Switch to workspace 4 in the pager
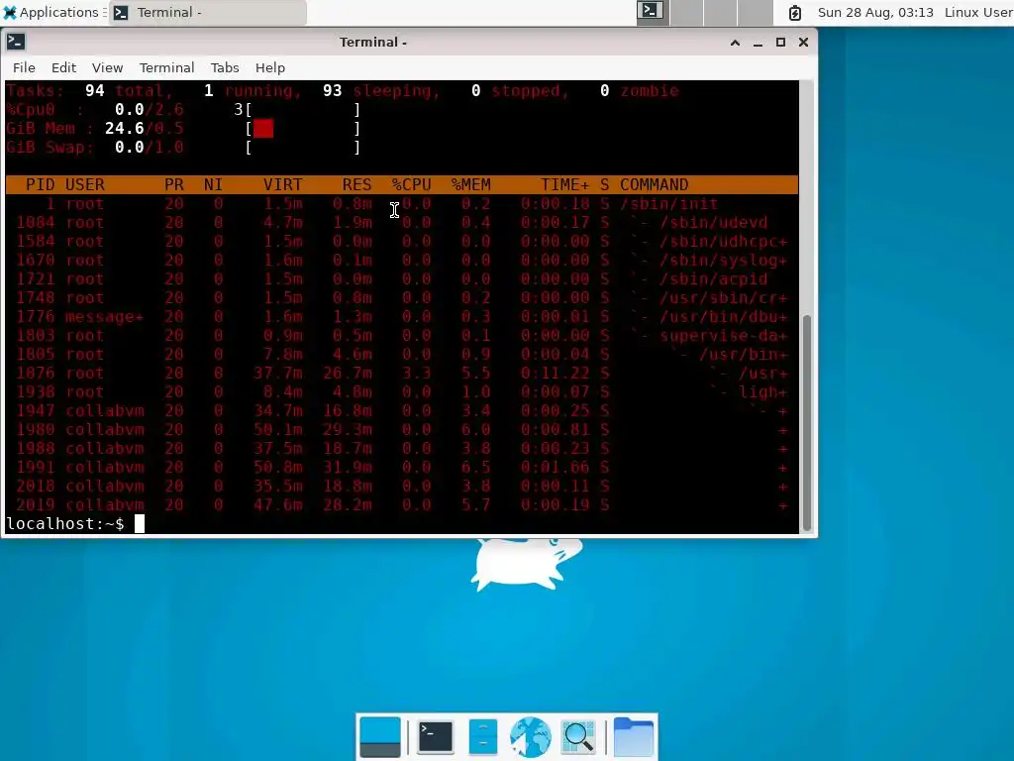This screenshot has height=761, width=1014. coord(755,12)
